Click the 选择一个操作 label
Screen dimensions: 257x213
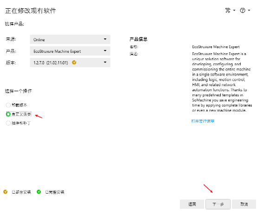click(18, 91)
